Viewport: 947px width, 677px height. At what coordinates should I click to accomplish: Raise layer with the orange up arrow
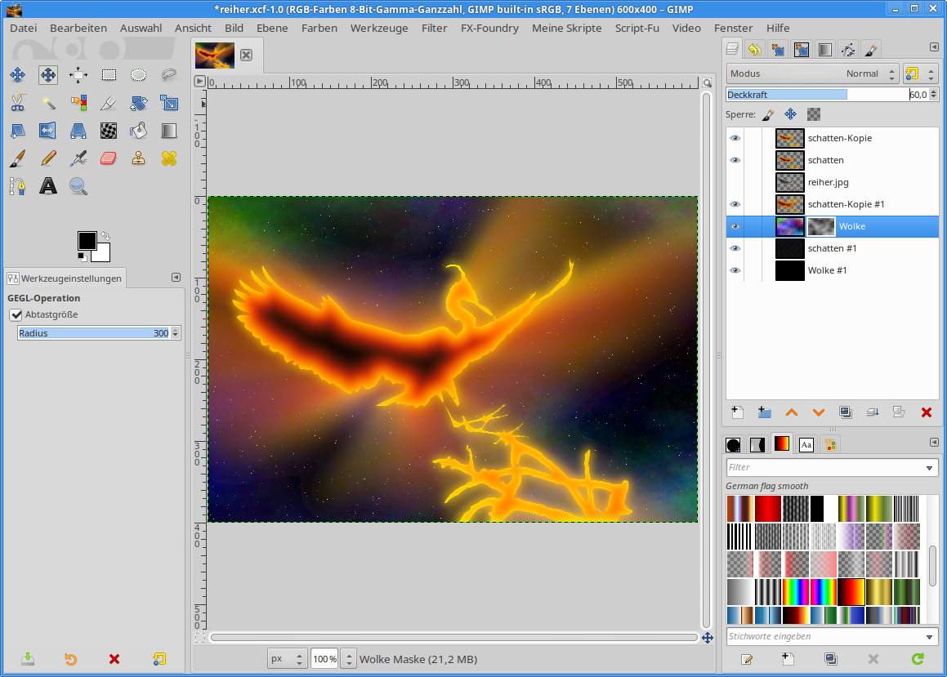[791, 412]
